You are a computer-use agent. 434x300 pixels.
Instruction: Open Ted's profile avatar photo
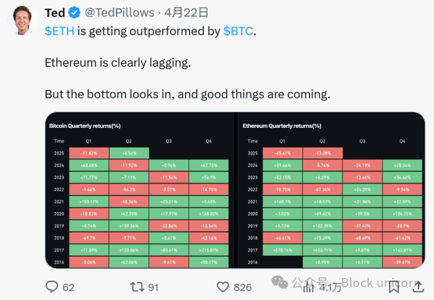point(22,19)
